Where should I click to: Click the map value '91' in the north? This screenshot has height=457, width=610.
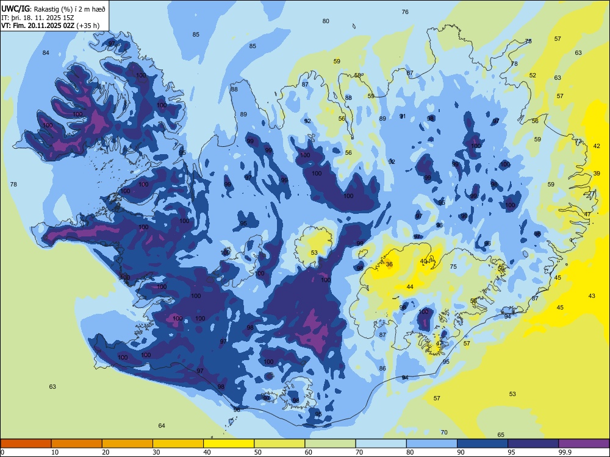tap(402, 116)
